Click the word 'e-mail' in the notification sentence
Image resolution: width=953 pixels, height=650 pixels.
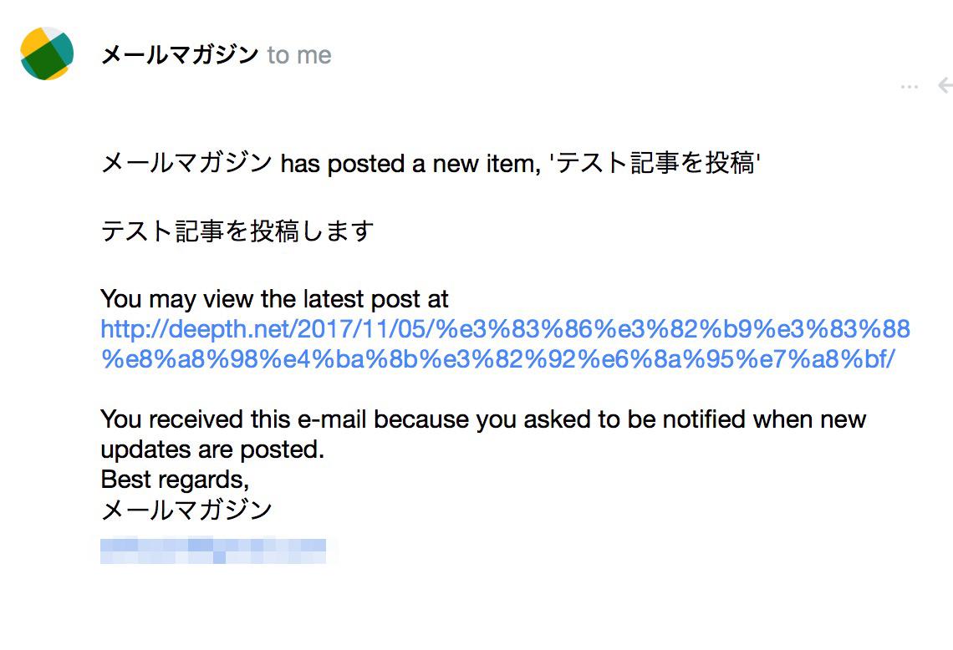click(x=332, y=419)
